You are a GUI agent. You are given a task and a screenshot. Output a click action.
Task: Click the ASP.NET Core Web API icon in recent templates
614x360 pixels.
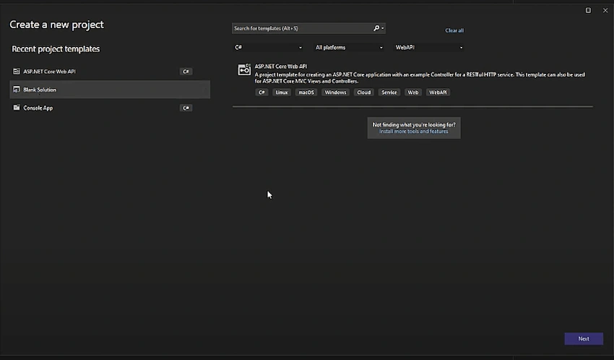click(x=17, y=72)
